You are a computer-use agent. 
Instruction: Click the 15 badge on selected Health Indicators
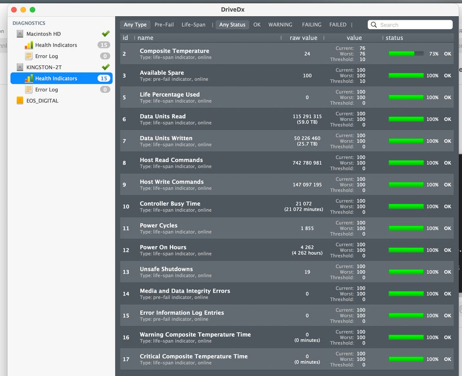click(x=103, y=78)
